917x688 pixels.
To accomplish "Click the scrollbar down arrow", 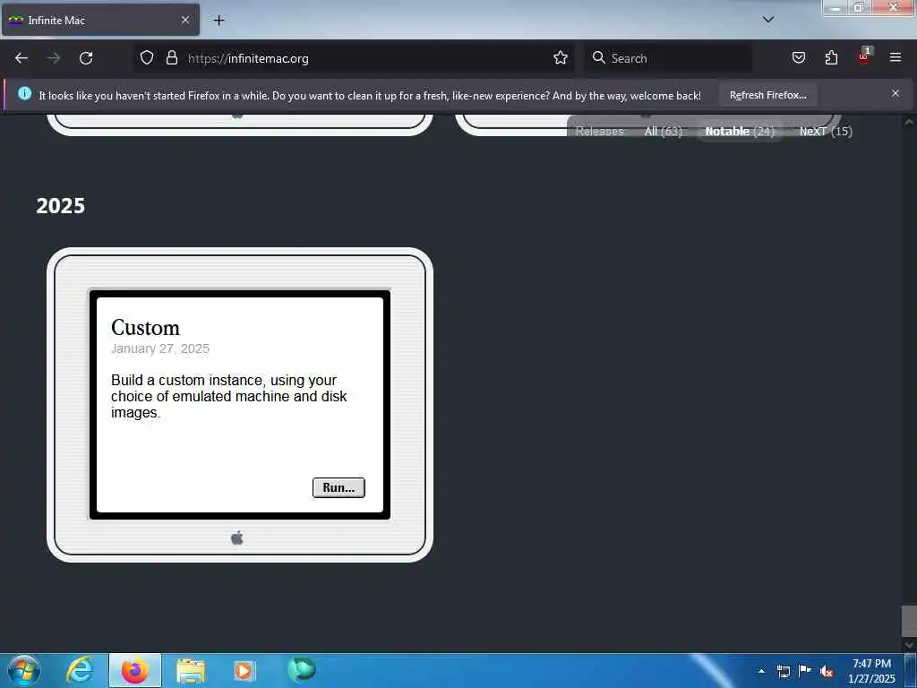I will coord(909,645).
